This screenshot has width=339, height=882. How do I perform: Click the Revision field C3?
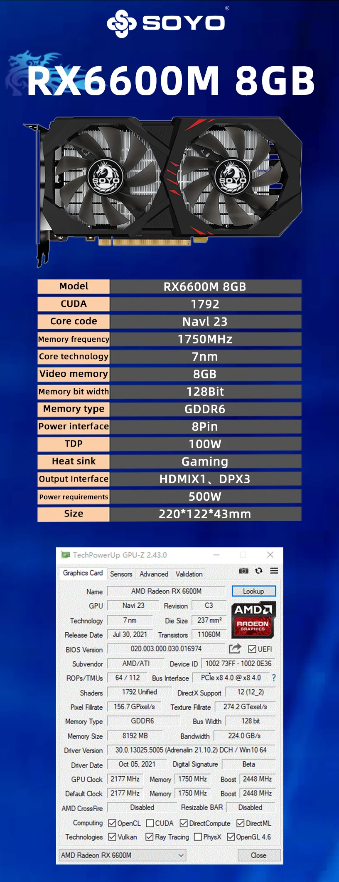point(209,606)
